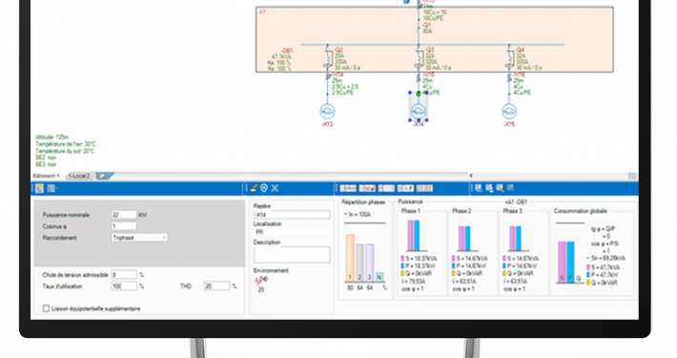
Task: Click the Phase 1 orange bar
Action: pos(350,258)
